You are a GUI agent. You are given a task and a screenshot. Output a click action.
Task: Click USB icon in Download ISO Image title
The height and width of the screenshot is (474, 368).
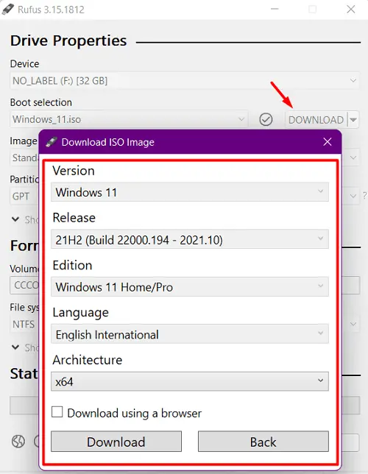pyautogui.click(x=52, y=142)
